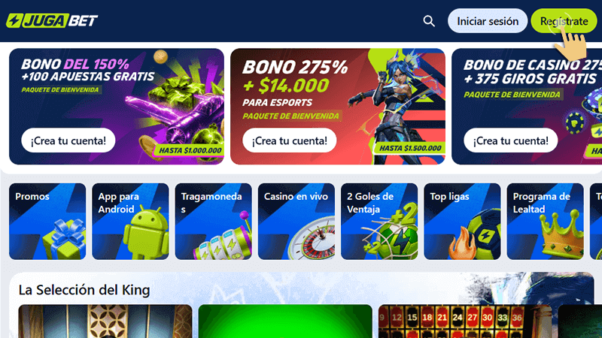This screenshot has height=338, width=602.
Task: Open the JugaBet logo home link
Action: click(x=52, y=21)
